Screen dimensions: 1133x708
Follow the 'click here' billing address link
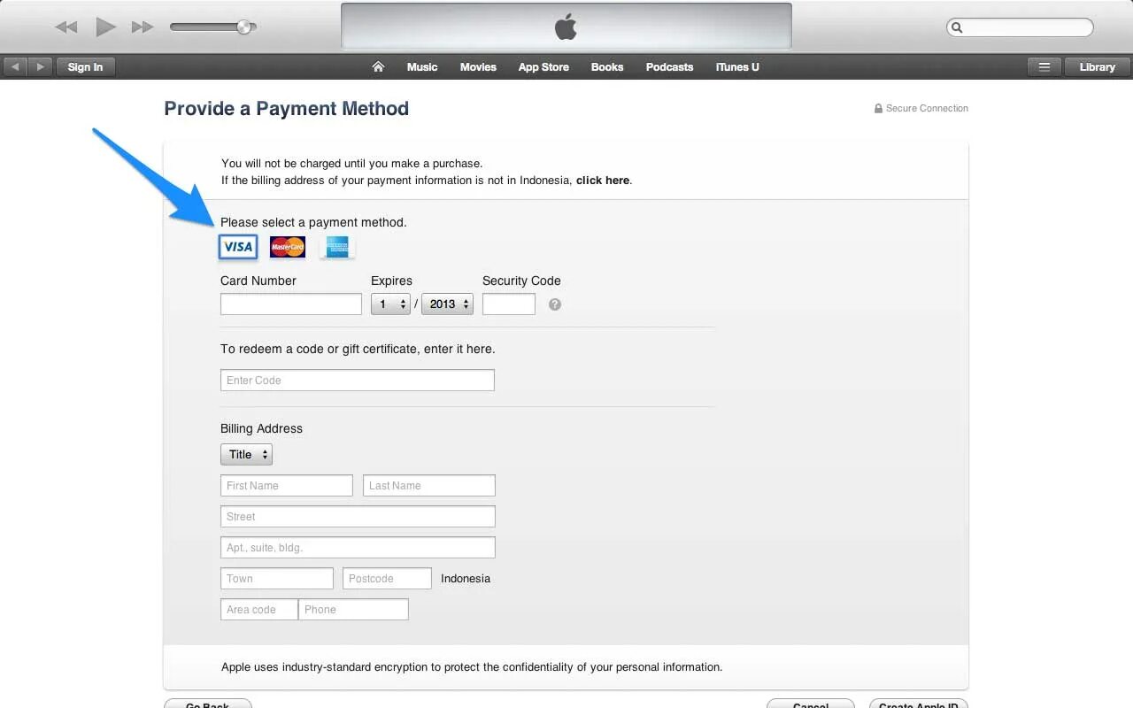click(x=603, y=181)
